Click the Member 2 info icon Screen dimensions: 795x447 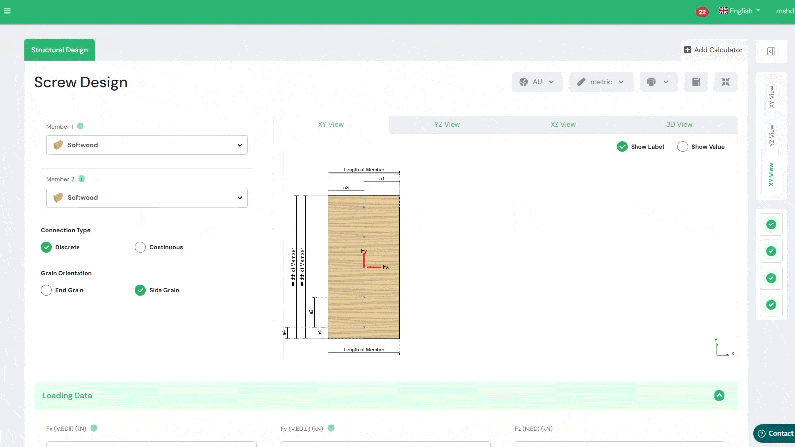click(82, 179)
